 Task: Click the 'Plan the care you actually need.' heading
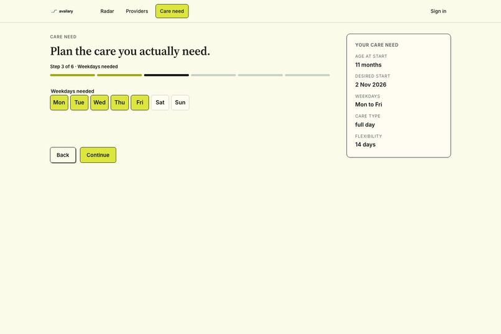pyautogui.click(x=130, y=52)
